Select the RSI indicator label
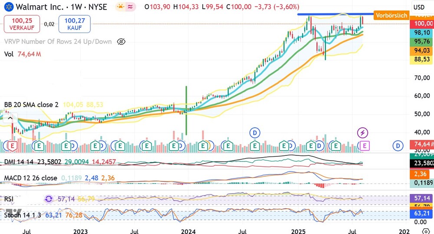 pos(9,199)
